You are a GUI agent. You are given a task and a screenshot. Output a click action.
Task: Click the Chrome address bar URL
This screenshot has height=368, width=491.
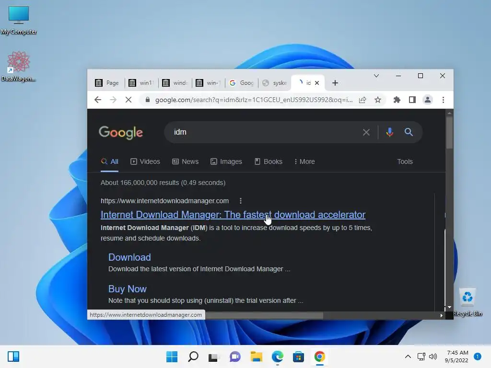point(254,100)
